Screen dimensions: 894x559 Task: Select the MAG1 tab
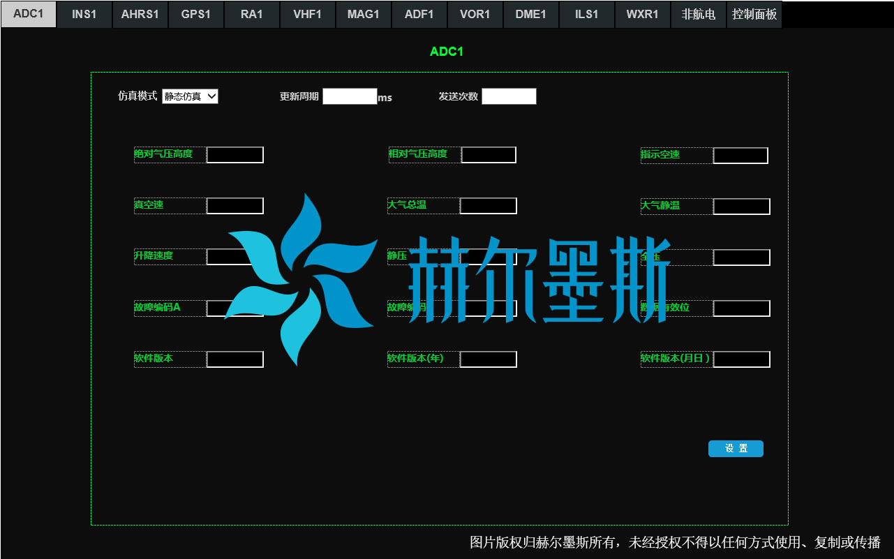tap(364, 14)
